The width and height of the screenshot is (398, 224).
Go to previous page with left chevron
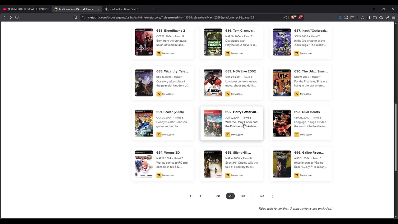(190, 196)
